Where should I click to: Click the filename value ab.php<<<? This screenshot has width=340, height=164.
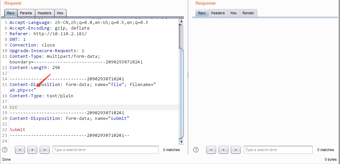click(21, 90)
